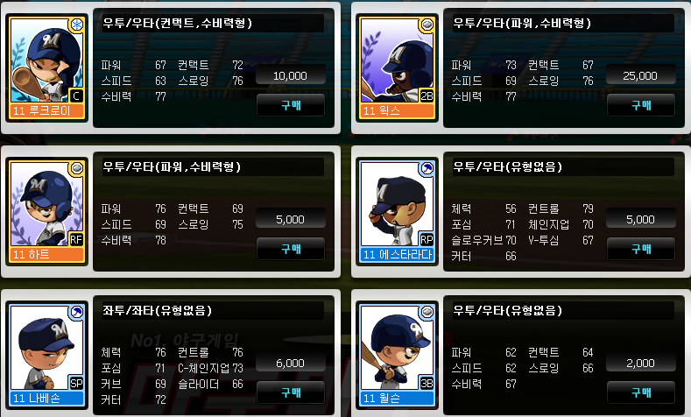This screenshot has width=691, height=417.
Task: Click the SP position tag on 나베손 card
Action: pos(76,383)
